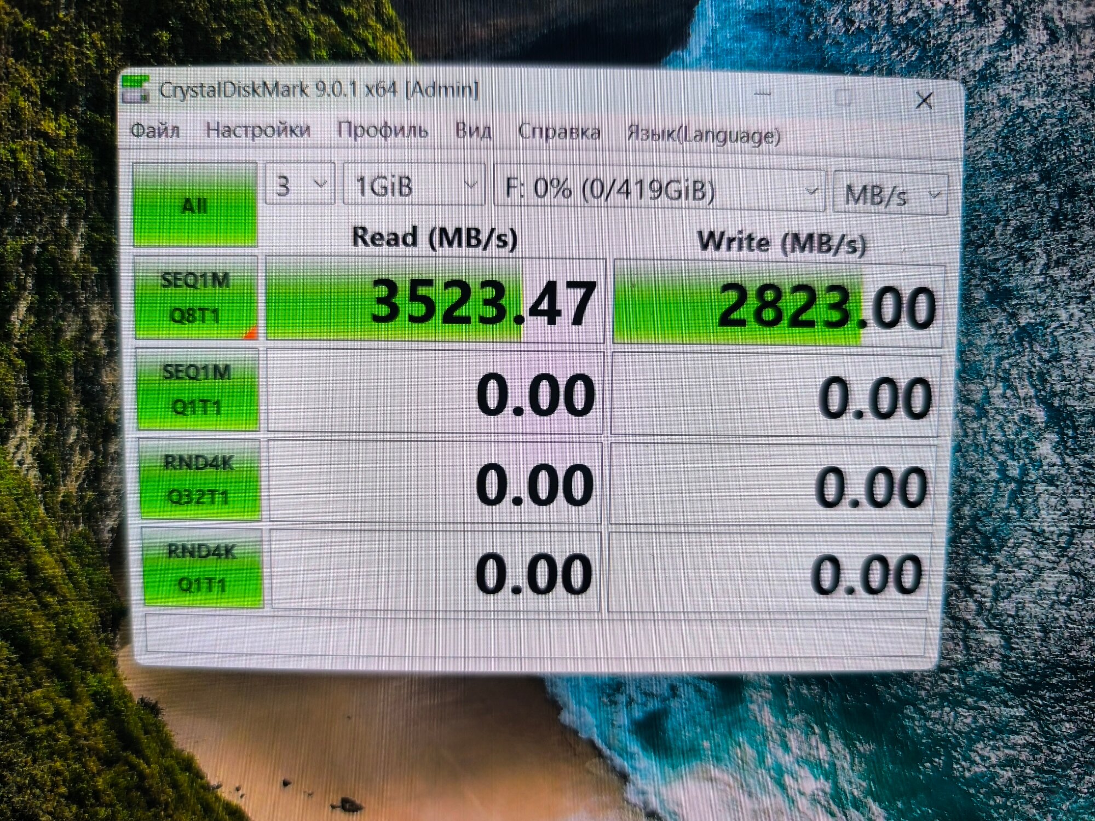Click the CrystalDiskMark app icon in title bar
The height and width of the screenshot is (821, 1095).
click(135, 90)
